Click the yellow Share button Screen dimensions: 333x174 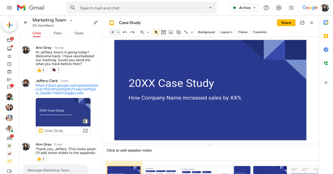[x=286, y=23]
